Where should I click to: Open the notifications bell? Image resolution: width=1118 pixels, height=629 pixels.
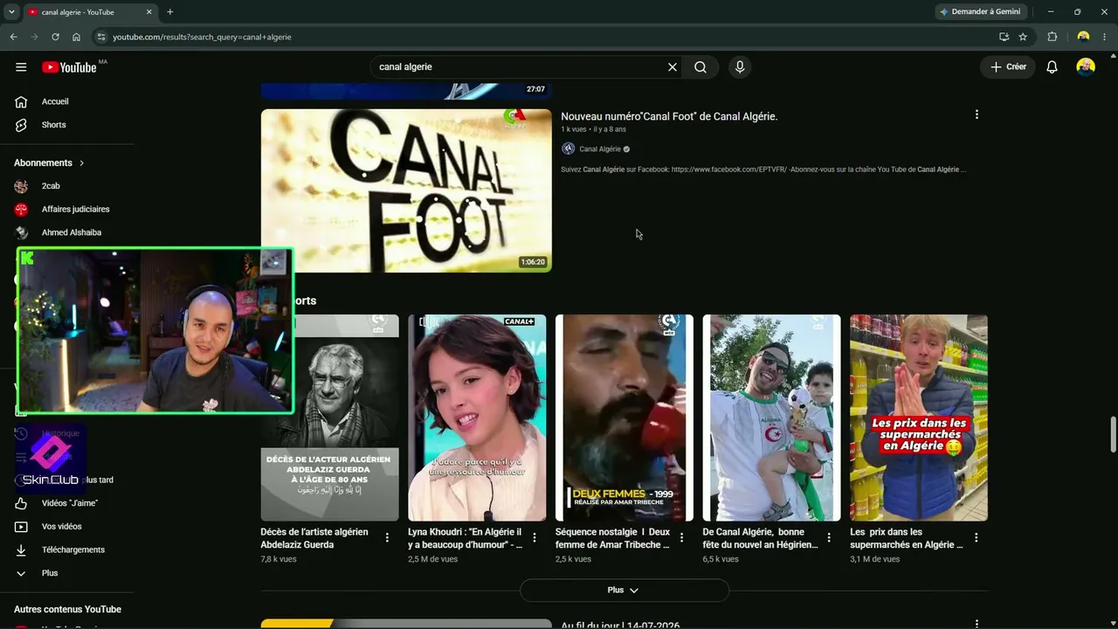click(1052, 67)
